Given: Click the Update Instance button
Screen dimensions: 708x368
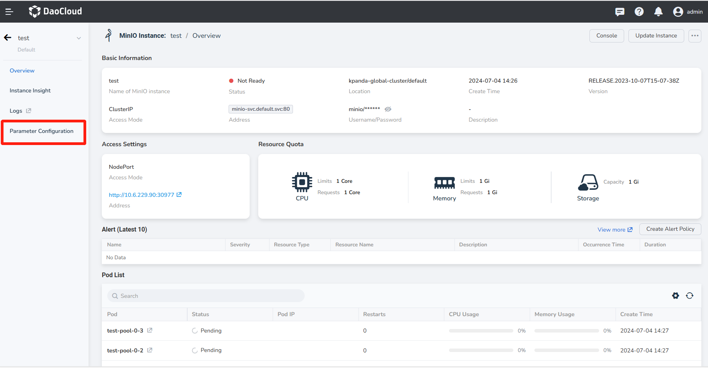Looking at the screenshot, I should pos(656,36).
